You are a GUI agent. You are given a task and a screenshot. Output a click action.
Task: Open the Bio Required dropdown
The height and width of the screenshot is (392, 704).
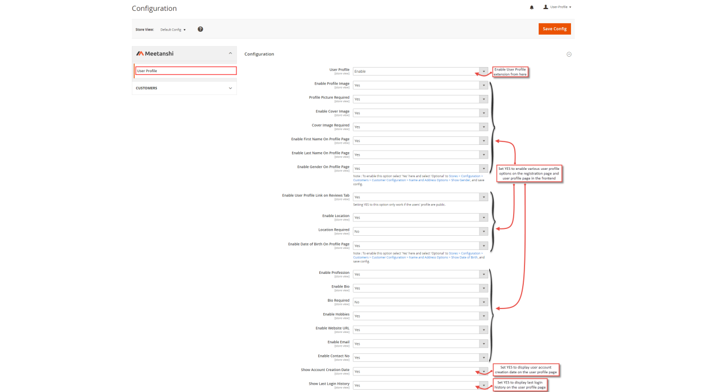click(420, 302)
